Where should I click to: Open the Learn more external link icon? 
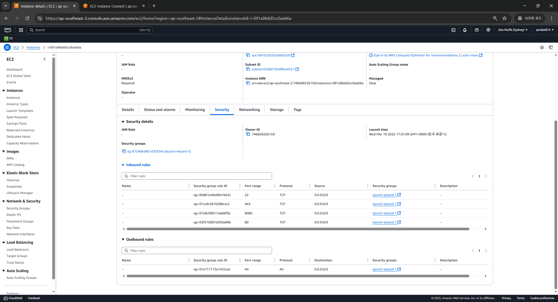(481, 55)
